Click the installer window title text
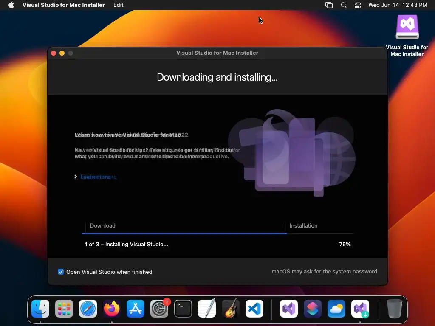 [x=217, y=53]
